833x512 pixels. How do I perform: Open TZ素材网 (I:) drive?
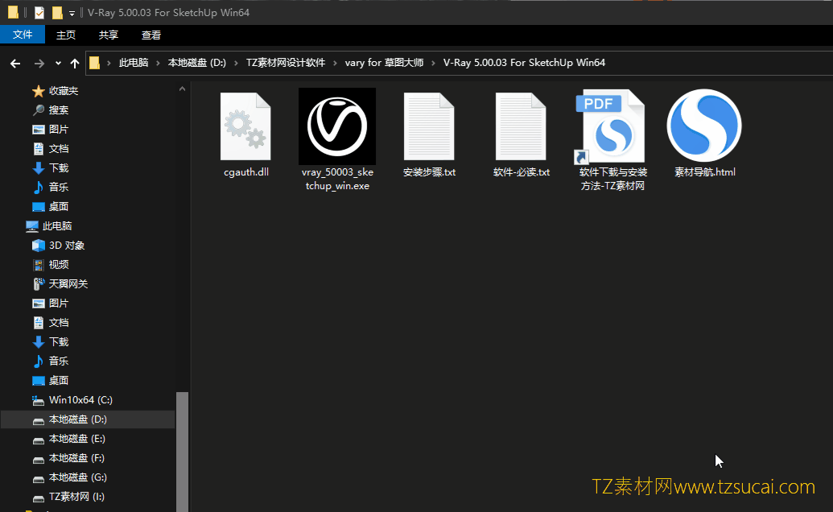[x=76, y=497]
